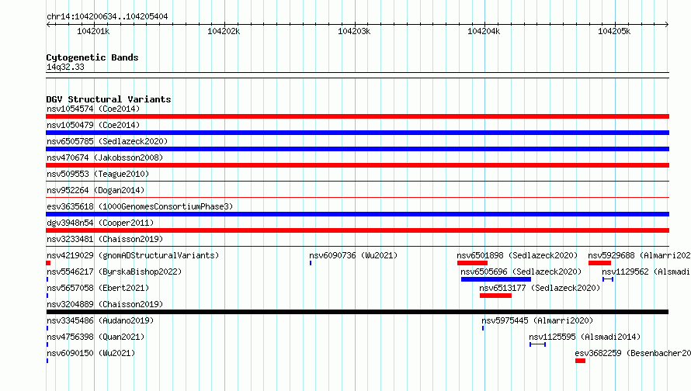Viewport: 691px width, 391px height.
Task: Open nsv6505785 (Sedlazeck2020) label
Action: [x=107, y=141]
